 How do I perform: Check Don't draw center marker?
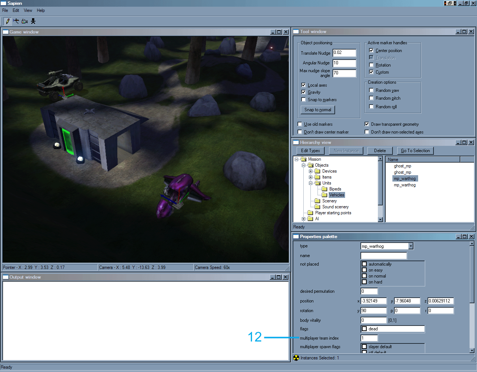(300, 132)
